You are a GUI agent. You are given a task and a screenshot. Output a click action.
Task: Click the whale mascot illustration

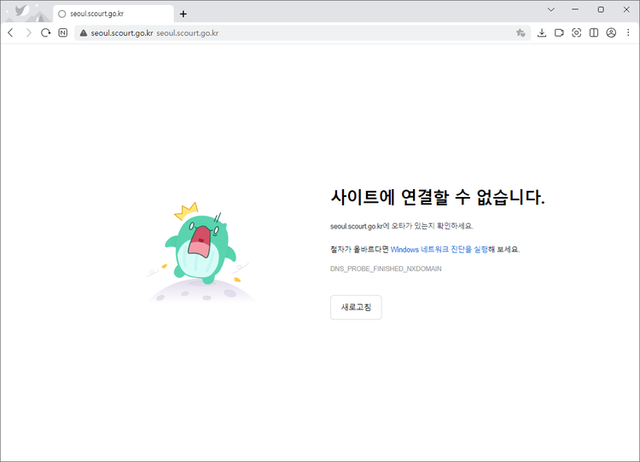tap(201, 251)
